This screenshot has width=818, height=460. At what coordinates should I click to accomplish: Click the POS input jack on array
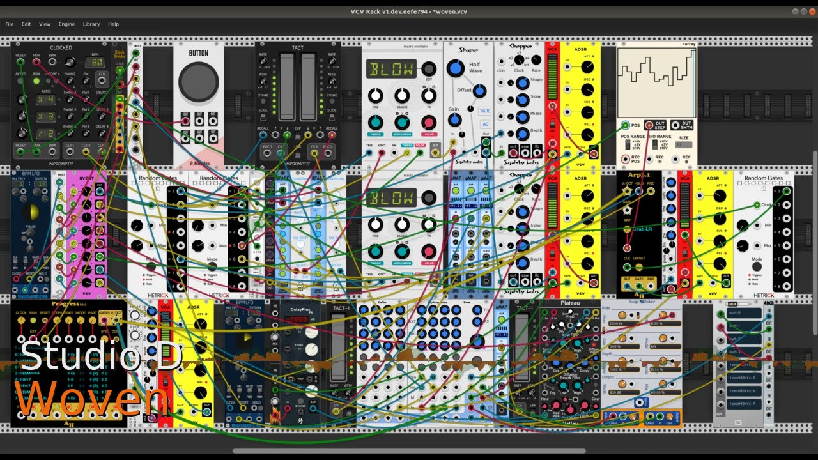click(x=627, y=125)
